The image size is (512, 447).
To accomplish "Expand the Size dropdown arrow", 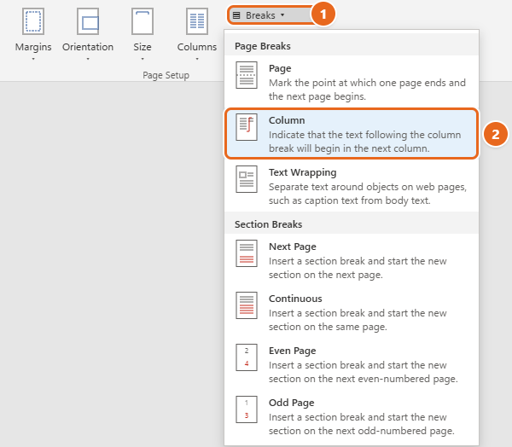I will tap(143, 59).
